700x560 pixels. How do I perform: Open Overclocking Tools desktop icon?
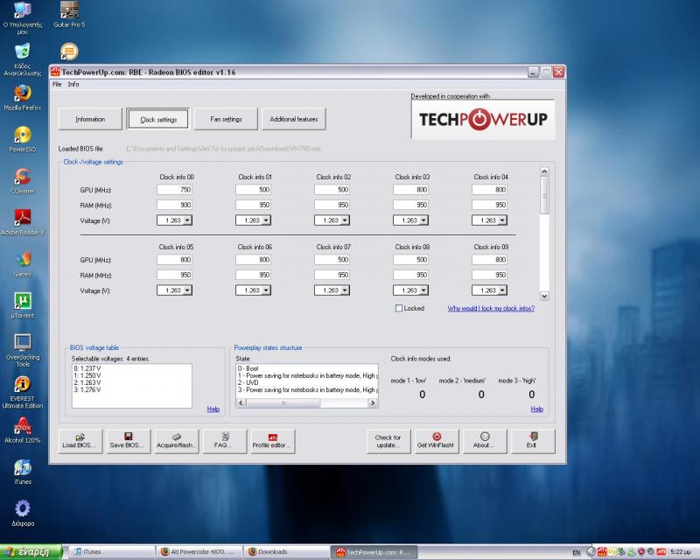click(23, 350)
